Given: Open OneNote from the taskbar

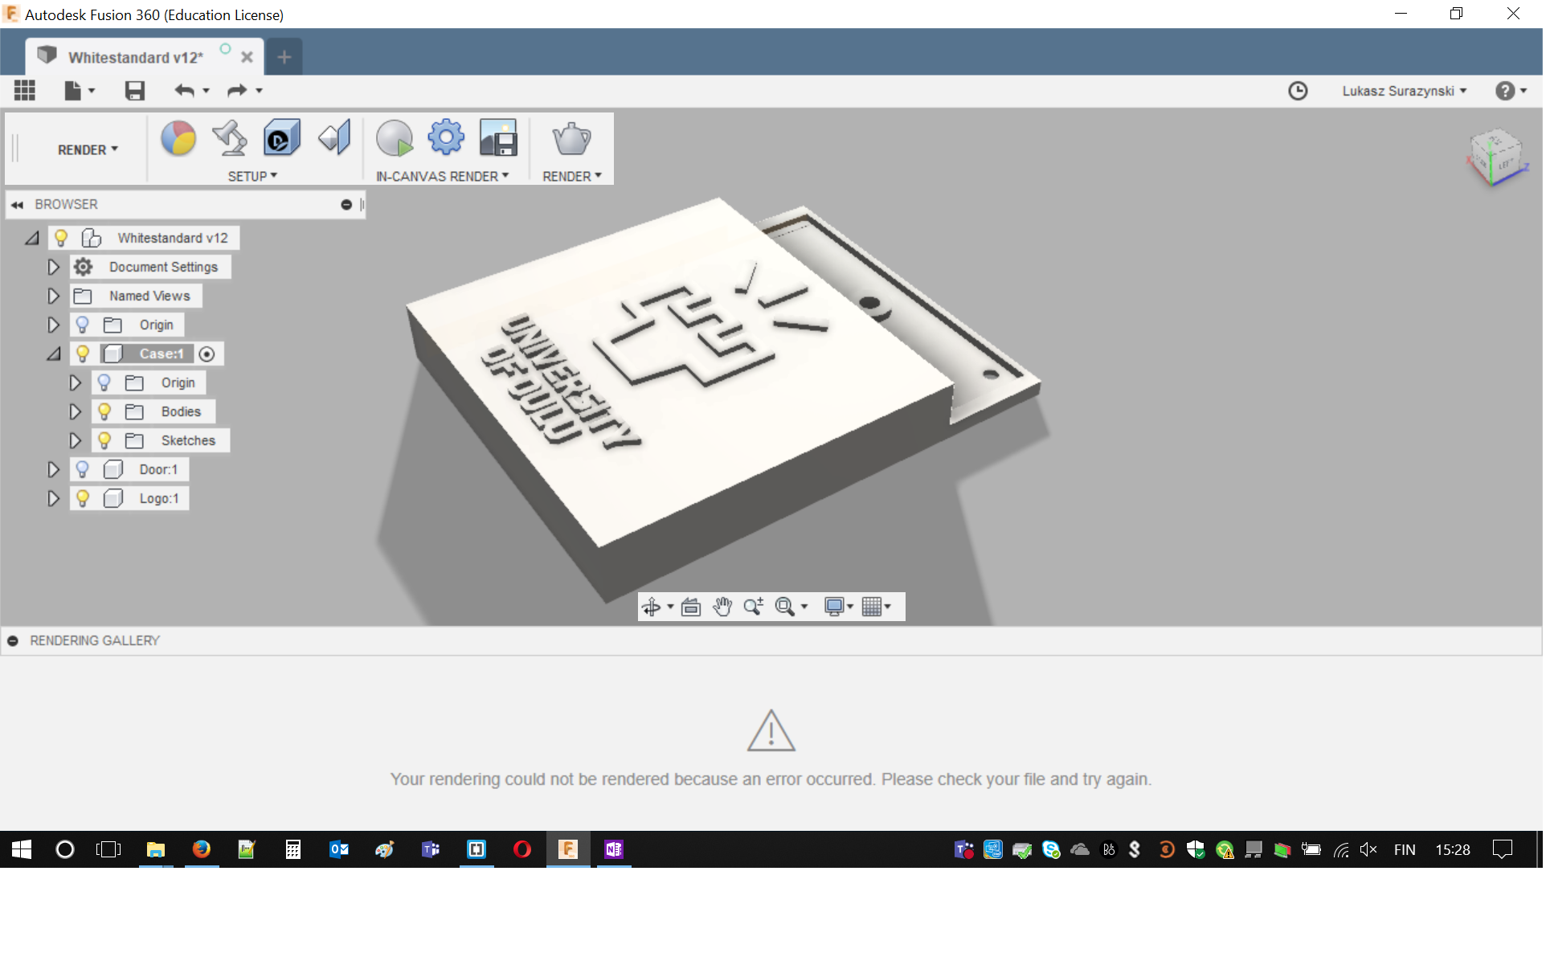Looking at the screenshot, I should click(614, 850).
